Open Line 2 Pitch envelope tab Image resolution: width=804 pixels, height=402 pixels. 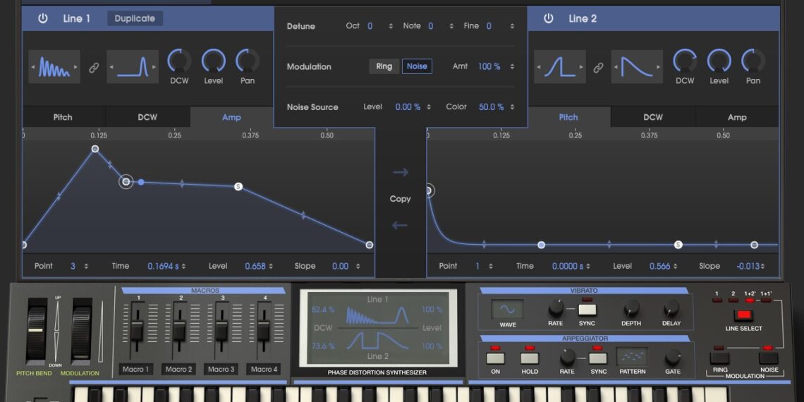(x=568, y=117)
